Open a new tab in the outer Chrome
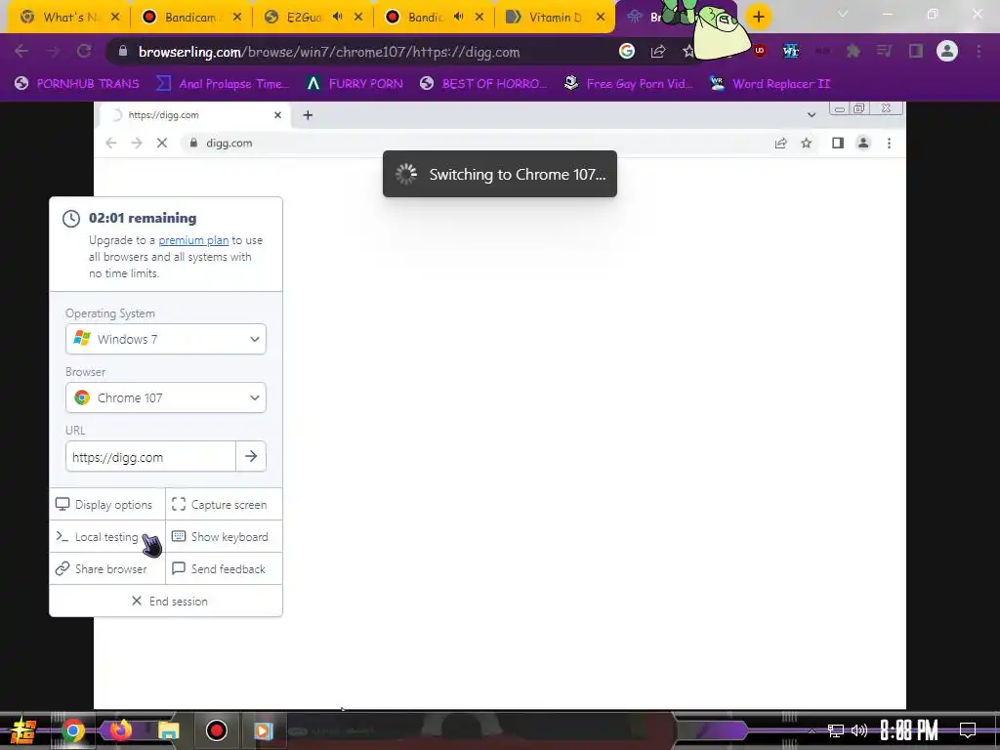Screen dimensions: 1000x750 (758, 17)
